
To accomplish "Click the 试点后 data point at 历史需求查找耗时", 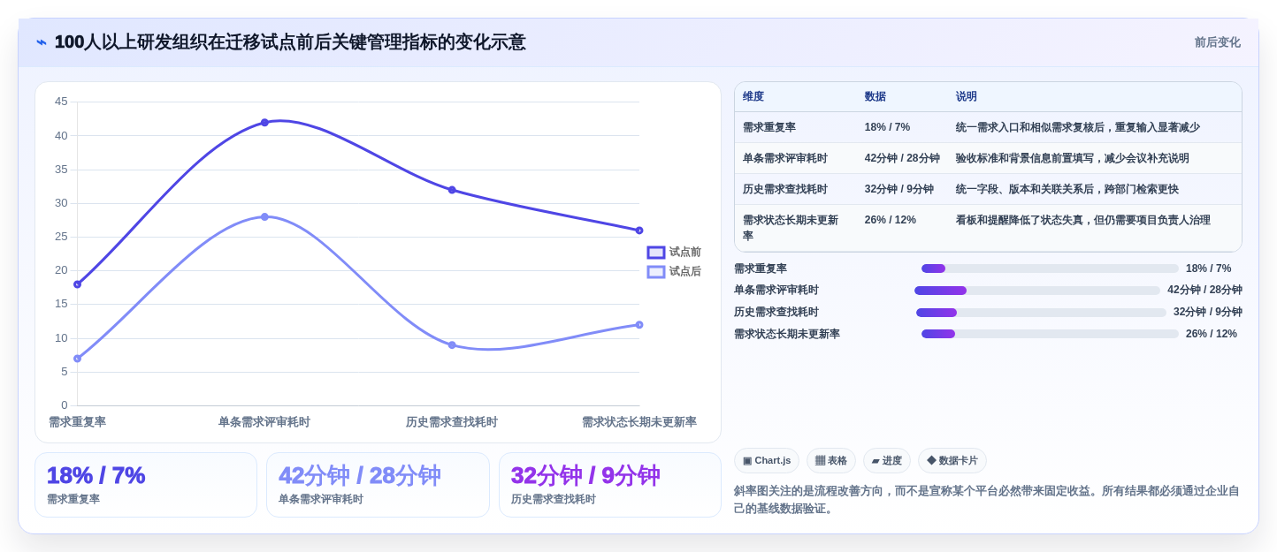I will [x=452, y=345].
